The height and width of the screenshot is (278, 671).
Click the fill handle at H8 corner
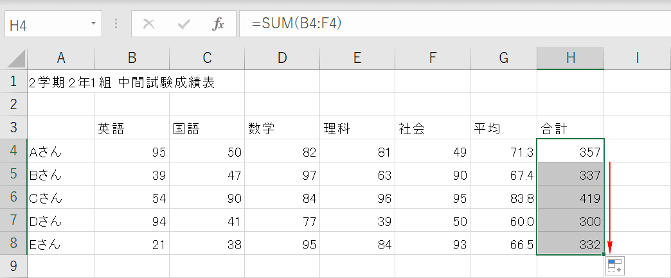click(604, 255)
